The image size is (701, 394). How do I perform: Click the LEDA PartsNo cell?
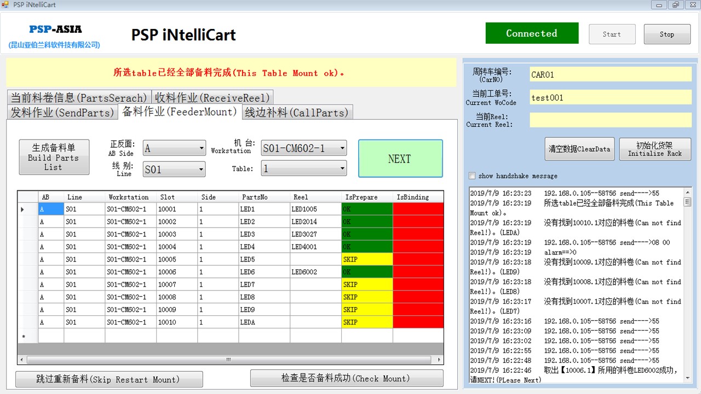[x=264, y=322]
